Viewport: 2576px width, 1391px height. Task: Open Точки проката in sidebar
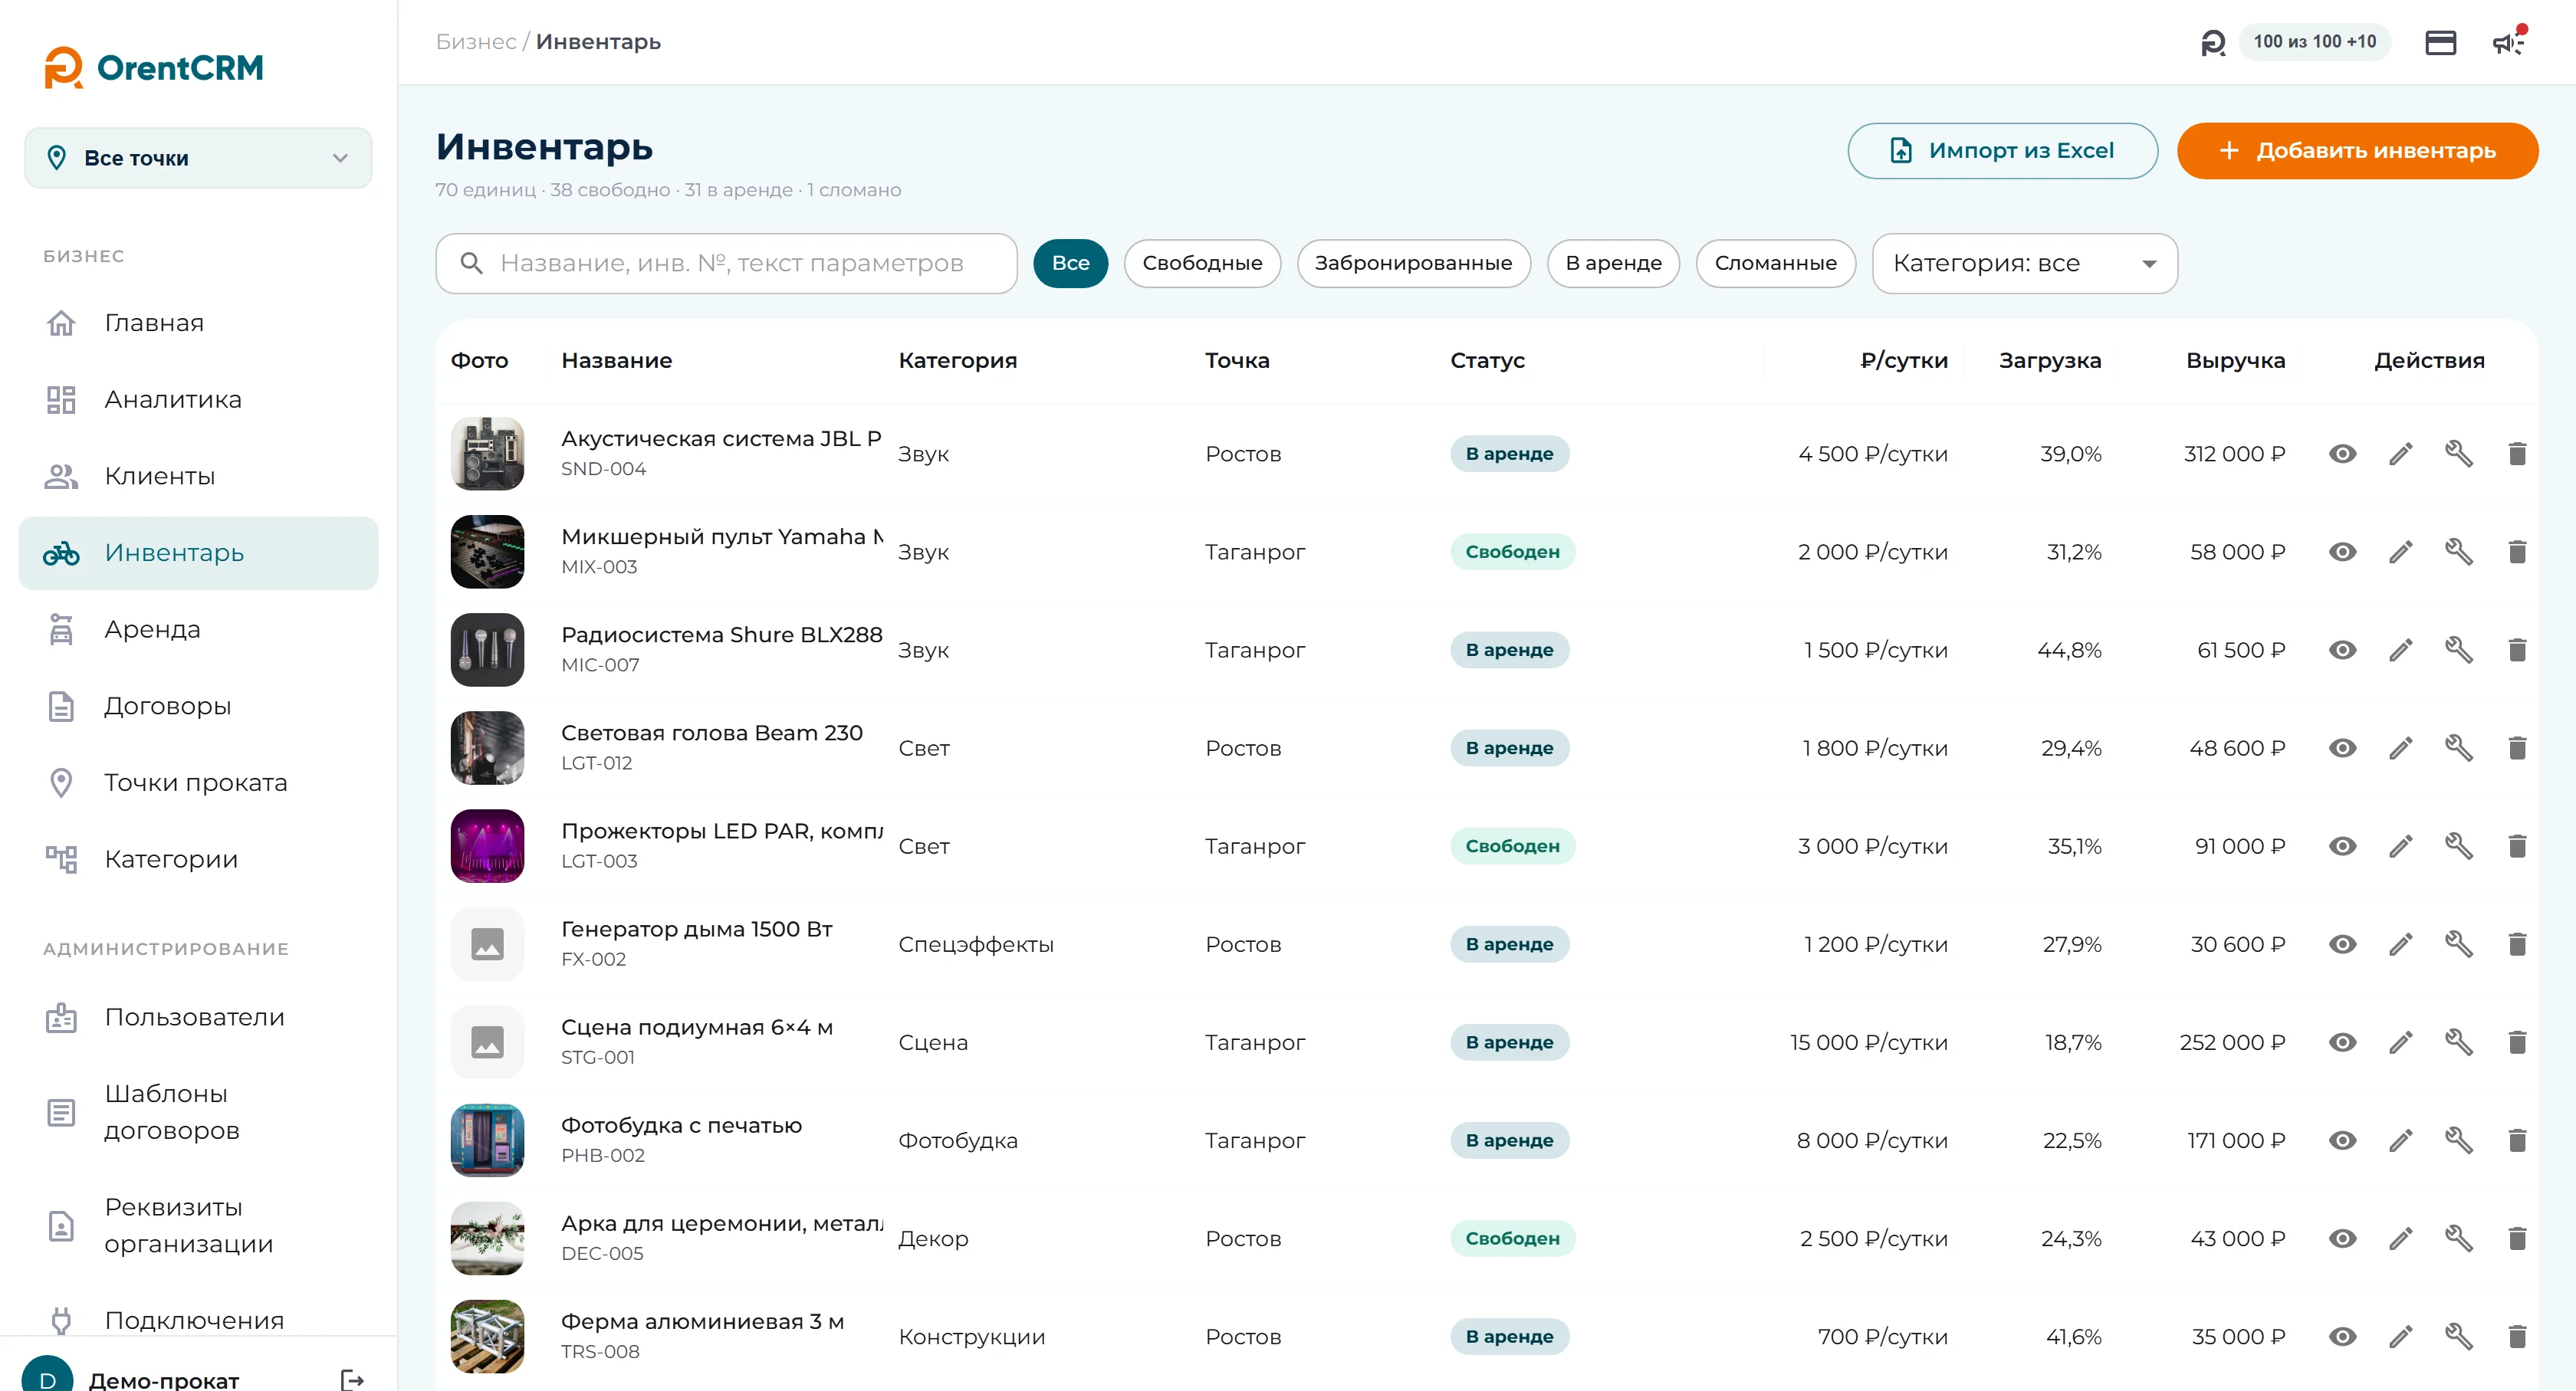click(198, 782)
